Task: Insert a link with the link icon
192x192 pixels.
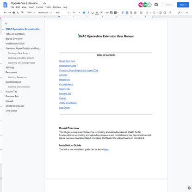Action: click(107, 12)
